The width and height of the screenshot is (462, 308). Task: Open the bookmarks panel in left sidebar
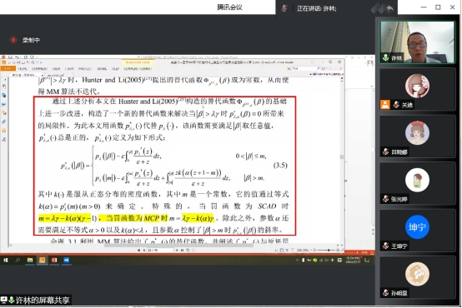4,87
